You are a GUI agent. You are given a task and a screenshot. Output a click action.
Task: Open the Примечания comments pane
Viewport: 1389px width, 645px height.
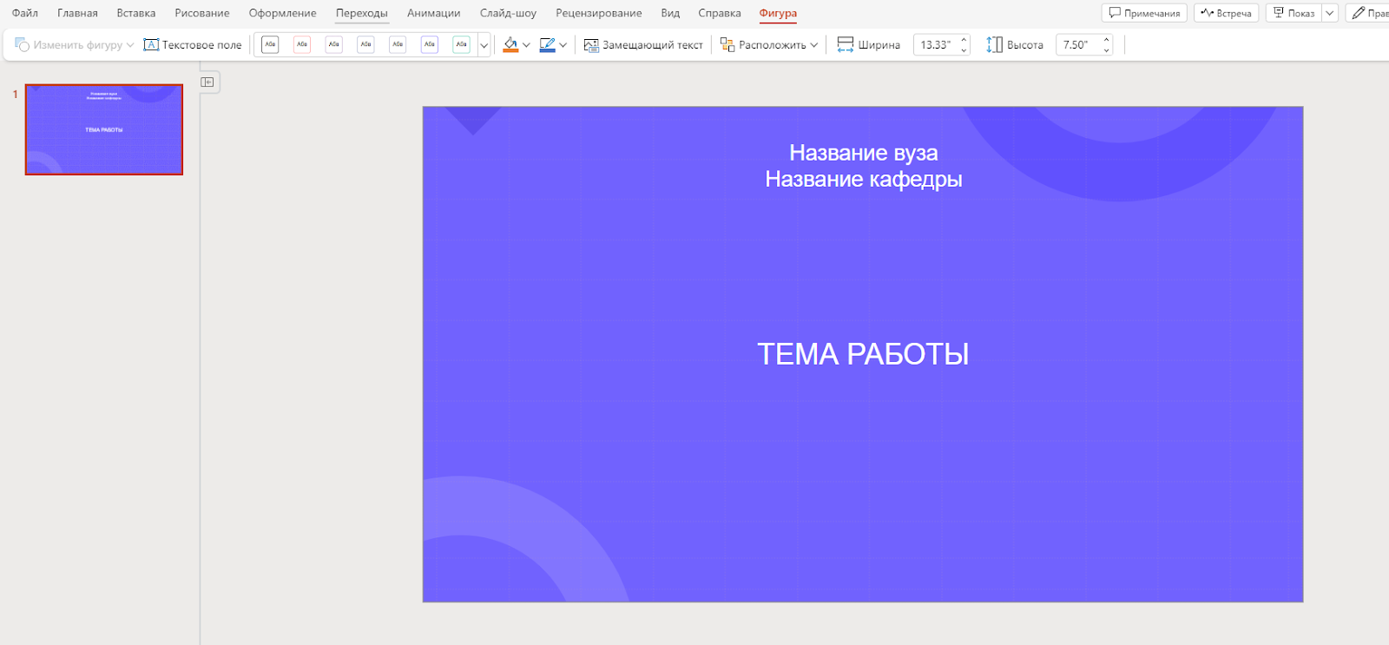pyautogui.click(x=1144, y=13)
